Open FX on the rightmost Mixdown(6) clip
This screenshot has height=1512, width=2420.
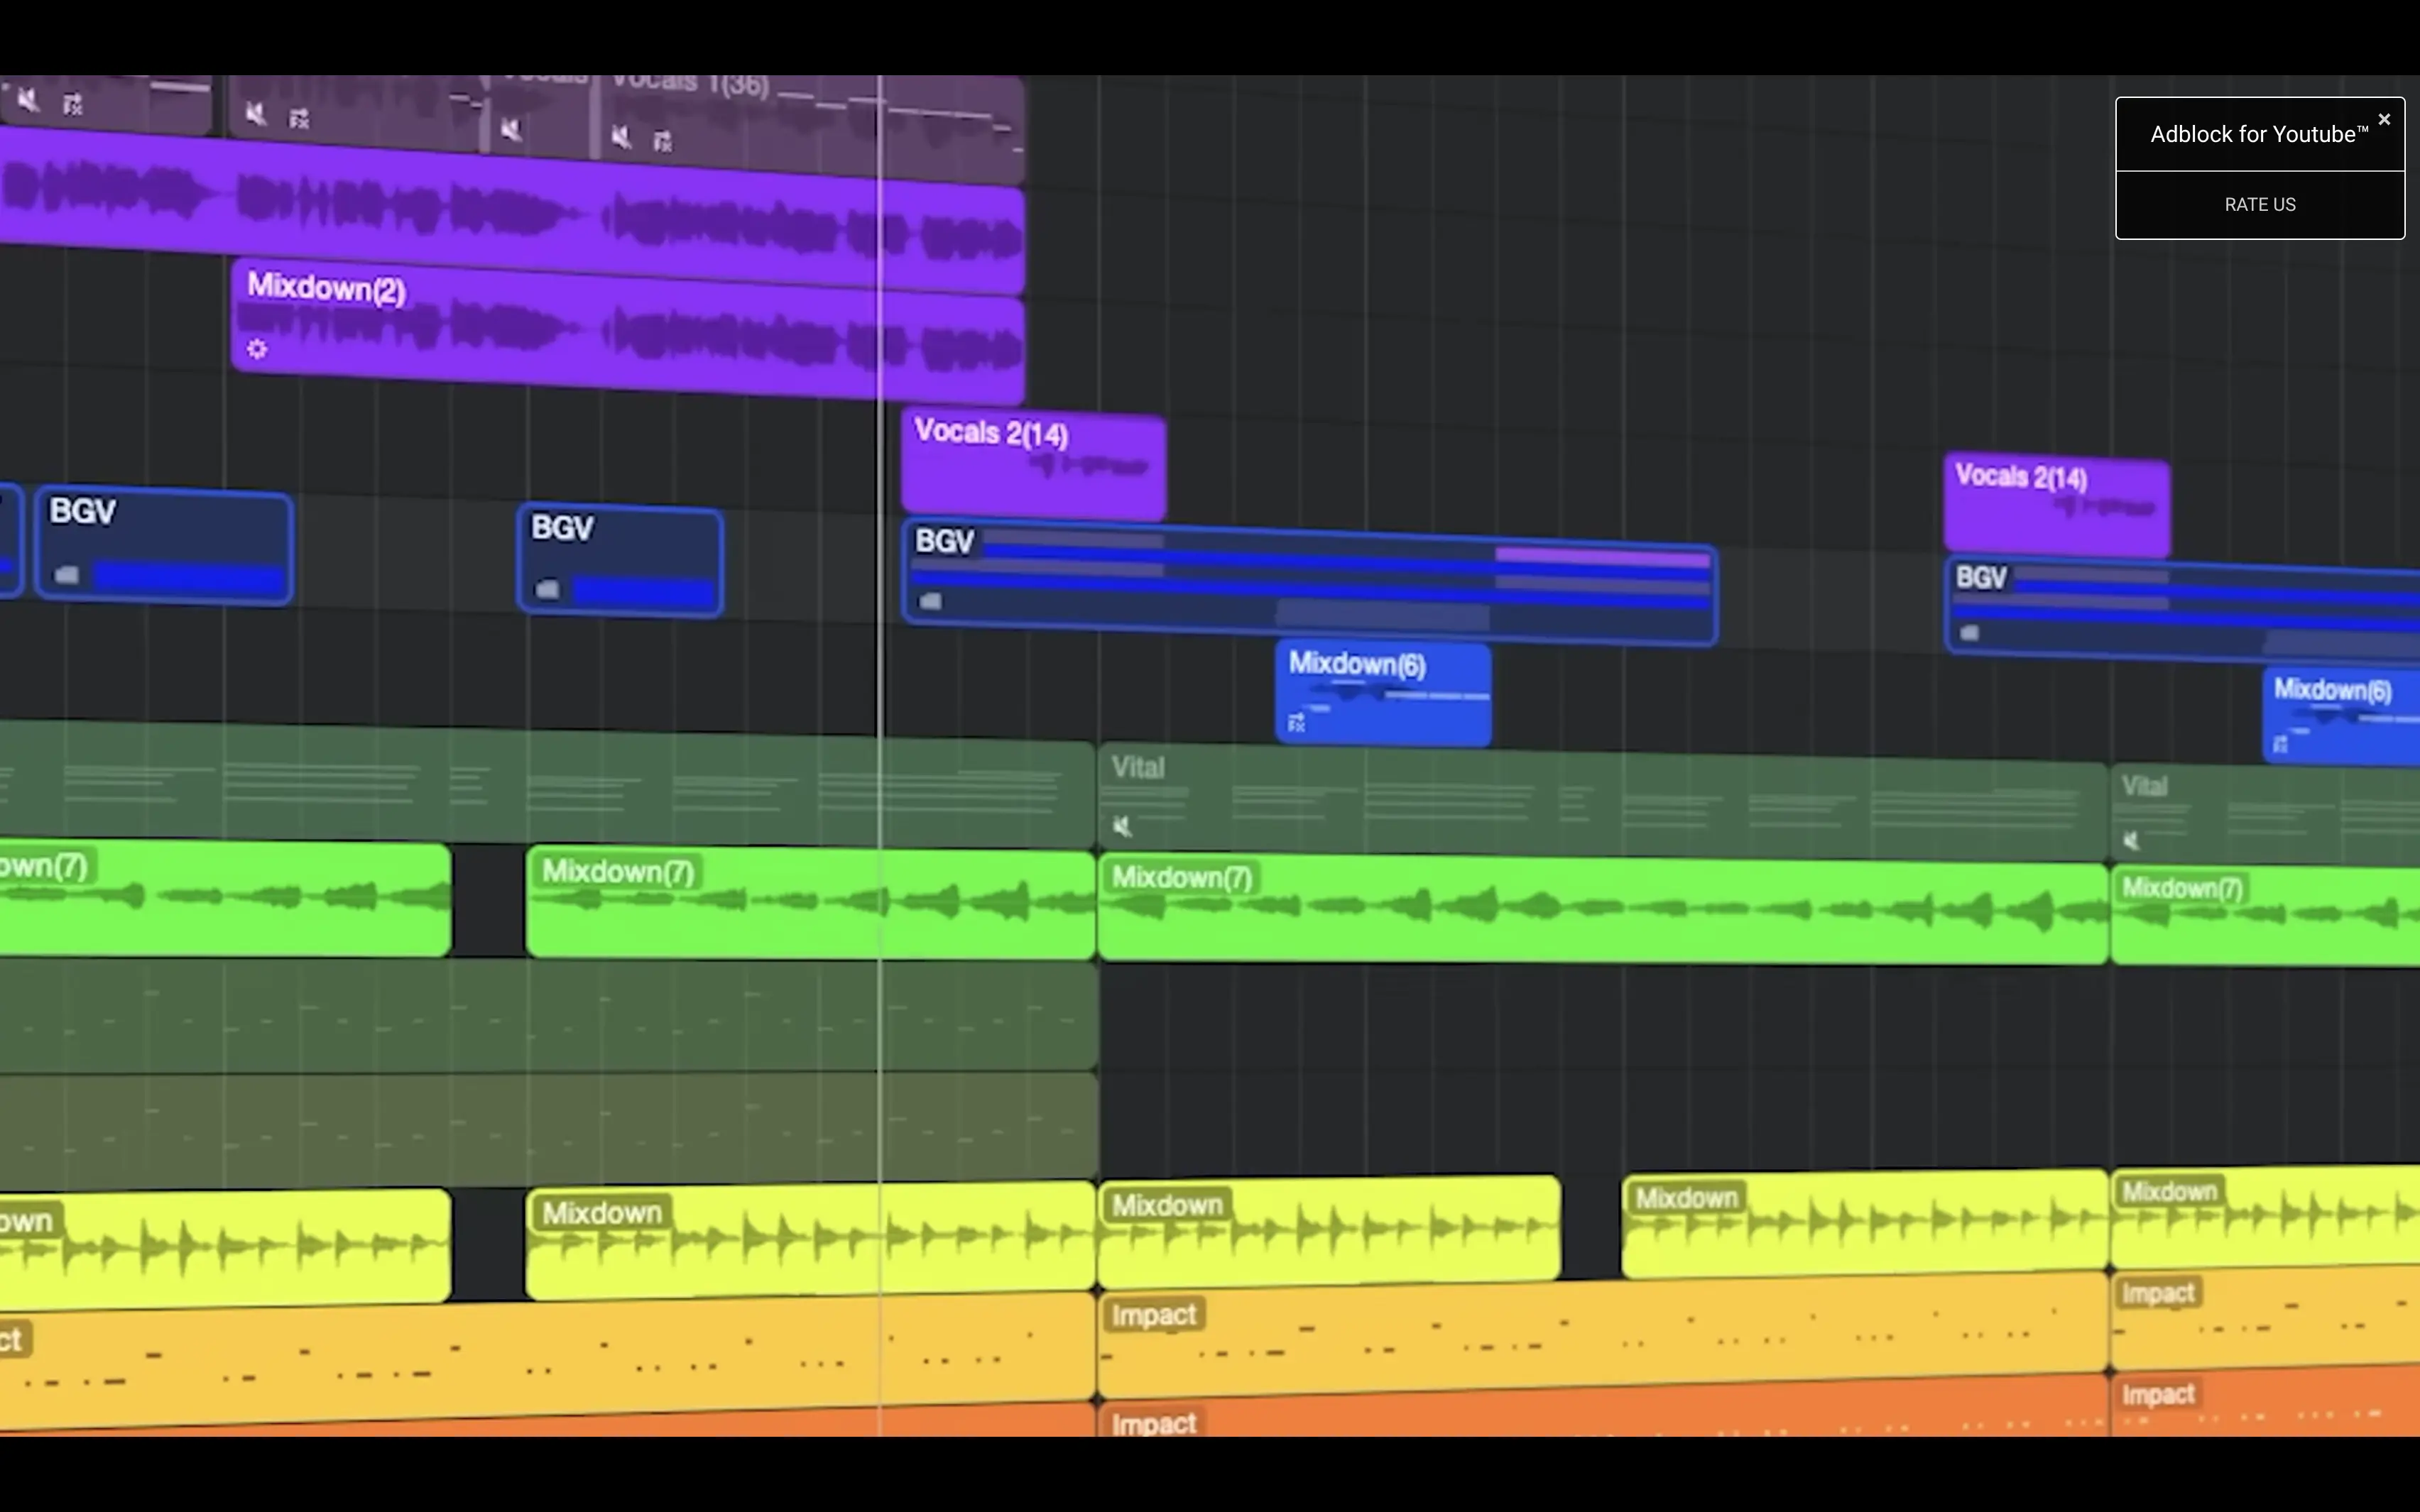2281,744
